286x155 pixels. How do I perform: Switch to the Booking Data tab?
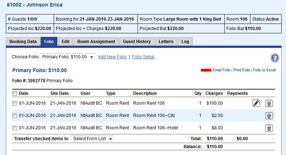coord(23,42)
